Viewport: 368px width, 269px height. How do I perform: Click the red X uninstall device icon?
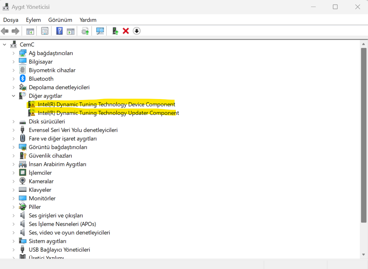pos(126,31)
